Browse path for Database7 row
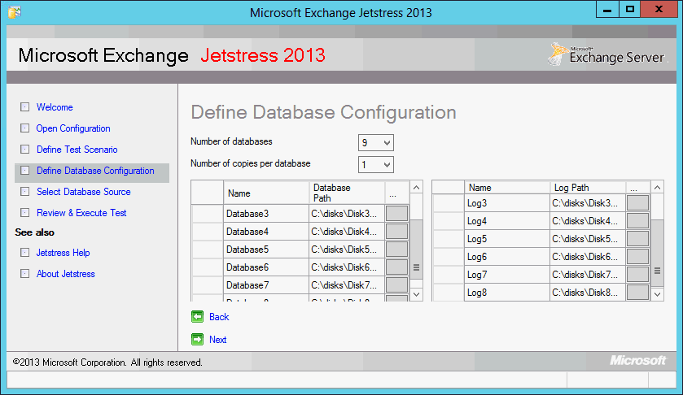The height and width of the screenshot is (395, 683). [396, 285]
